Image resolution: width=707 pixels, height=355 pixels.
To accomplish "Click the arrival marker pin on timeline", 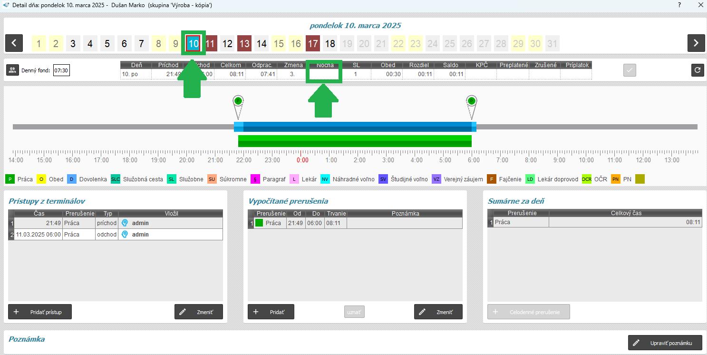I will (238, 101).
